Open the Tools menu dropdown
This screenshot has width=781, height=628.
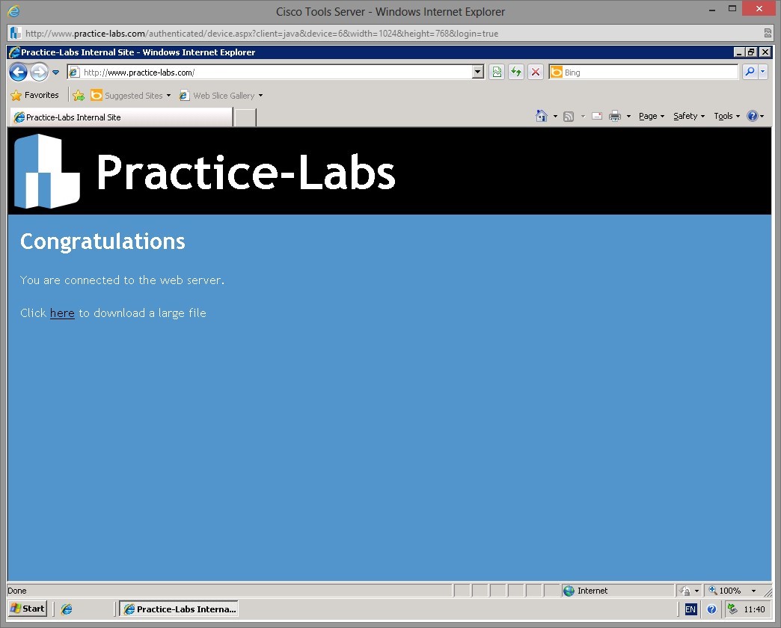(724, 116)
